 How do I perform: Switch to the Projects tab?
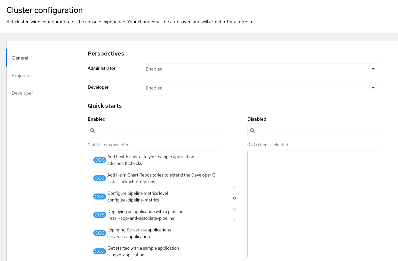20,75
